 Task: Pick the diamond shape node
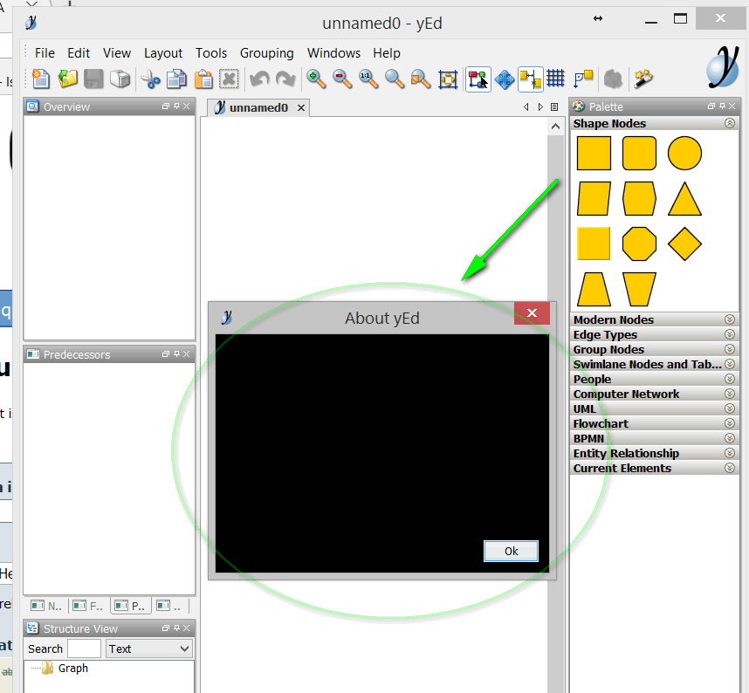point(684,244)
